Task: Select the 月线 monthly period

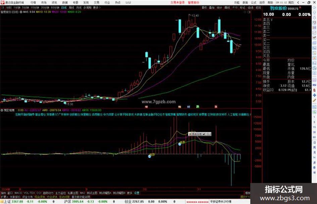Action: pos(78,7)
